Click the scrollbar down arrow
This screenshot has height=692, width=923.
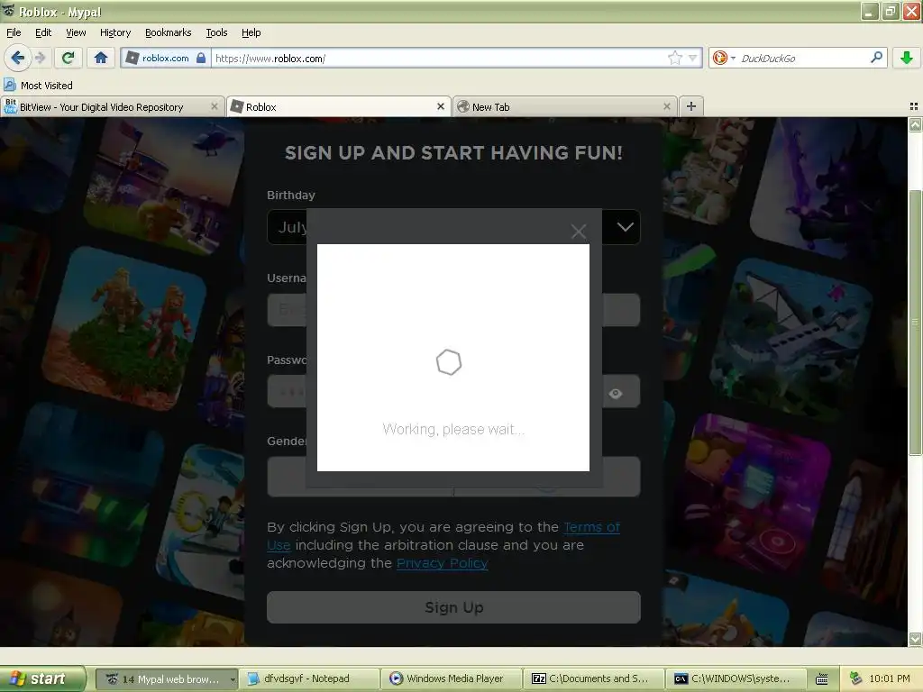(915, 639)
